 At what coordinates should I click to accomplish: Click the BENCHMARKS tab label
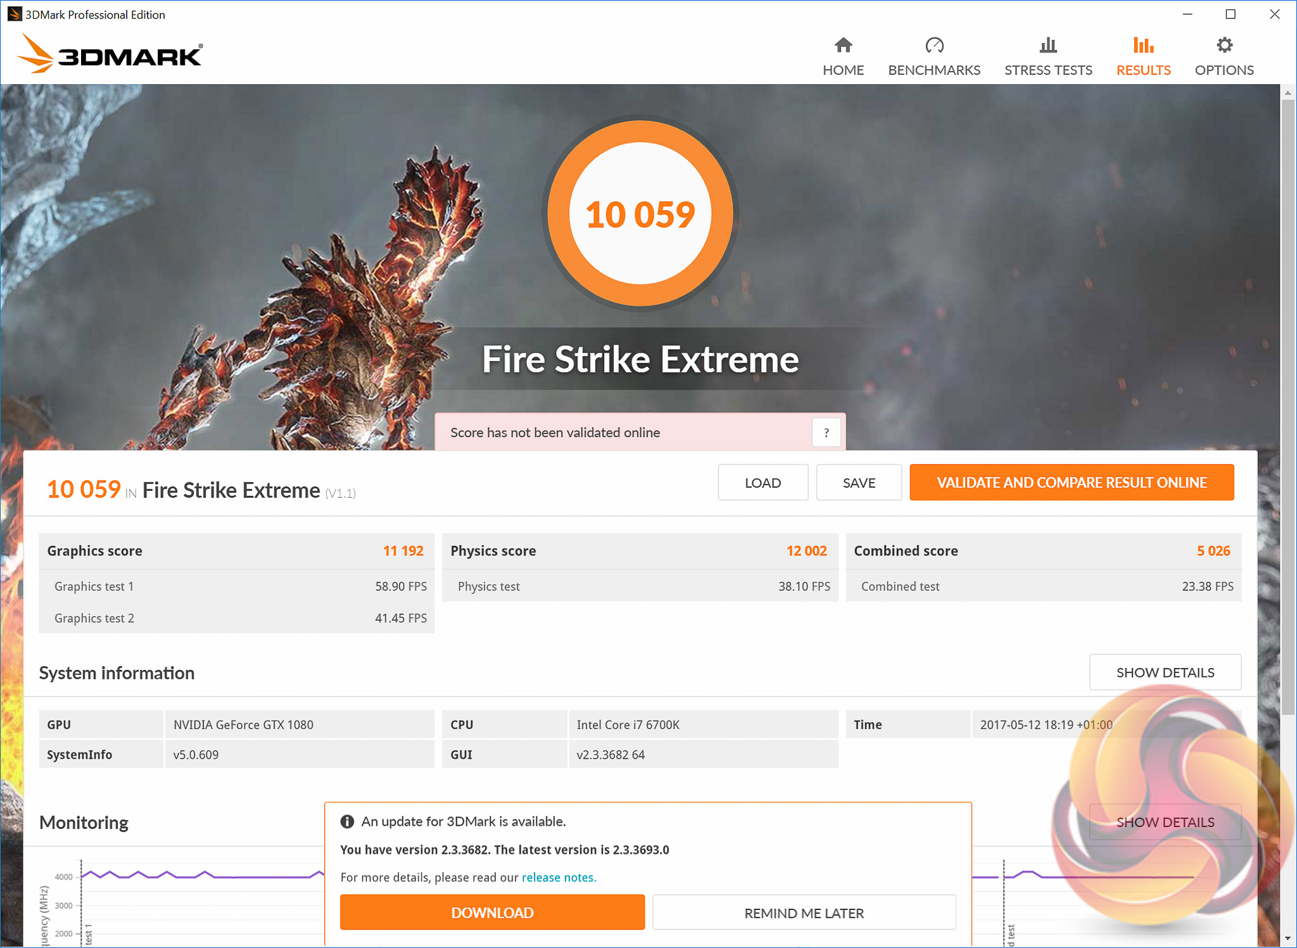[934, 70]
